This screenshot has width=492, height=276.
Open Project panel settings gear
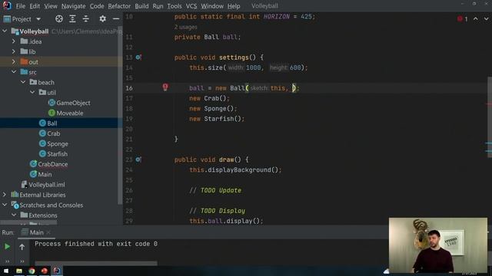tap(102, 18)
